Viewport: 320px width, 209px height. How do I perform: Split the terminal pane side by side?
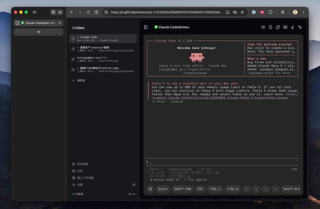coord(263,27)
